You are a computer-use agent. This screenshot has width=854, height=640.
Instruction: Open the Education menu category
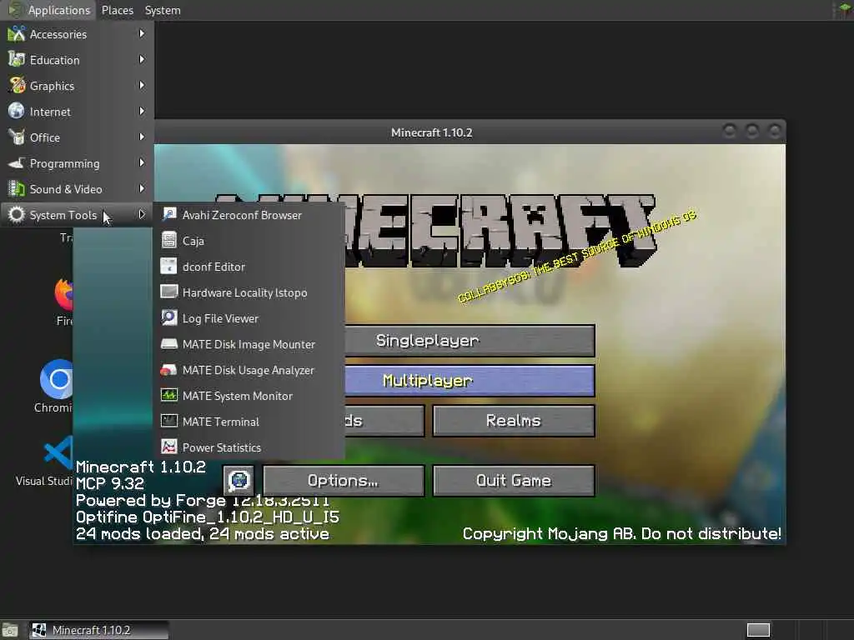77,60
